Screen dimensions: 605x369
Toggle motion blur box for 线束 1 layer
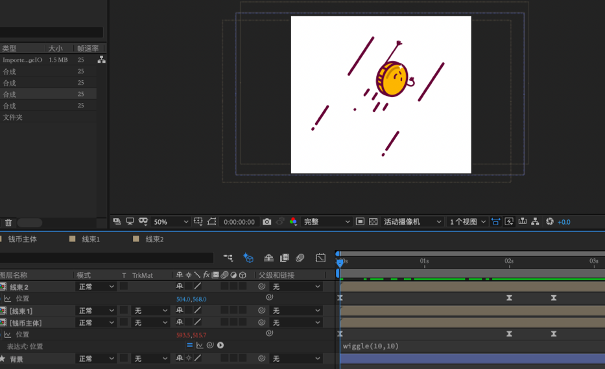pos(224,310)
